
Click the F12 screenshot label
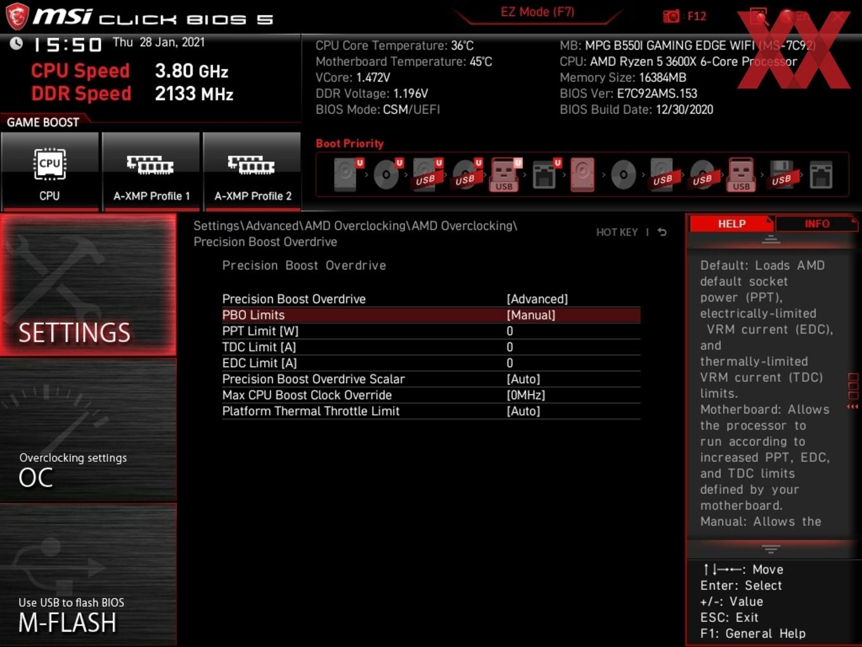[x=697, y=16]
